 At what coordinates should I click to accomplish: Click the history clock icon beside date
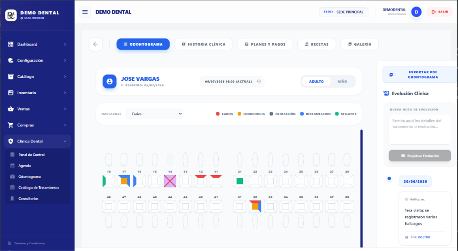pyautogui.click(x=259, y=82)
